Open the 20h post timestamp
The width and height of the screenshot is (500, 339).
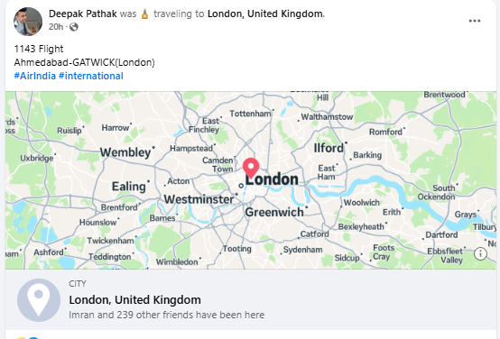[x=56, y=27]
